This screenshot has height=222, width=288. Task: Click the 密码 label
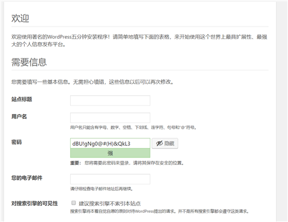[17, 142]
